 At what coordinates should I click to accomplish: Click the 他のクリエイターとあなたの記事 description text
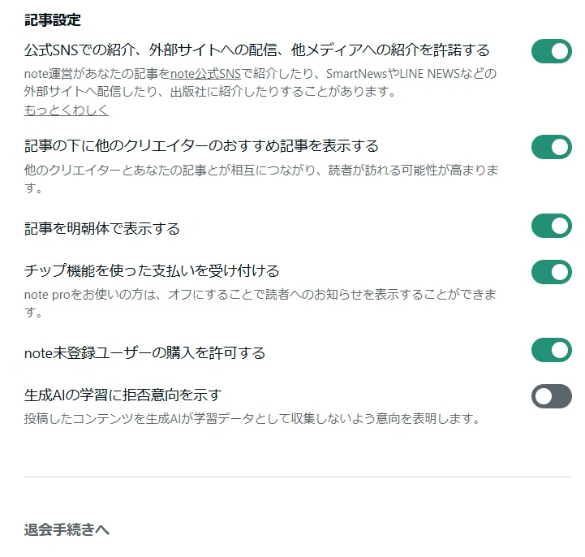tap(261, 179)
